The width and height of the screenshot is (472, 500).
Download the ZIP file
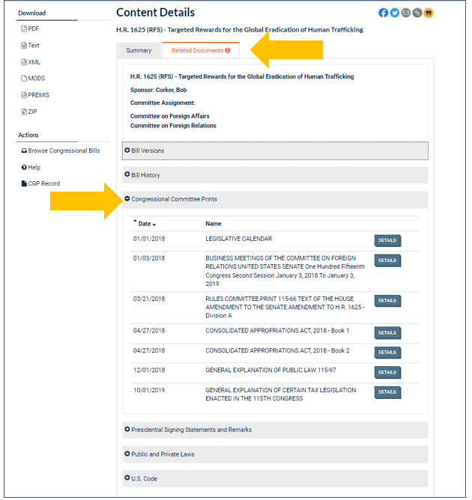pyautogui.click(x=31, y=112)
